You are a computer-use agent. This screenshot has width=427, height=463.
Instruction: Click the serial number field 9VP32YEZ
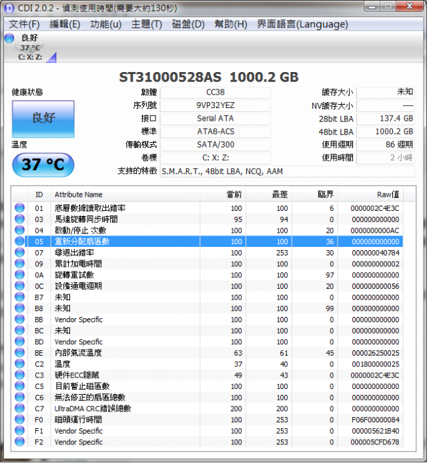(216, 105)
